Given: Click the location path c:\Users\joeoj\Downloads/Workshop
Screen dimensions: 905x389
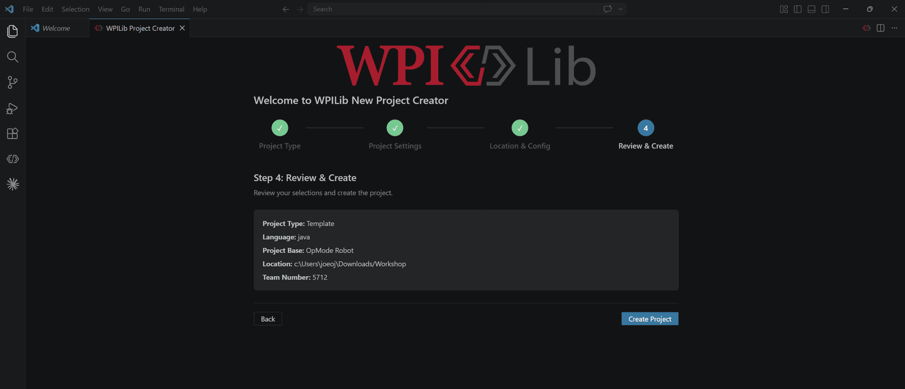Looking at the screenshot, I should [x=350, y=264].
